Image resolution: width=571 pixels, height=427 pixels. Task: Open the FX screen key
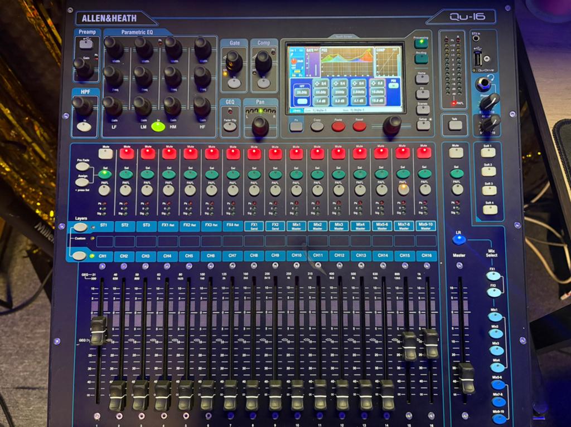423,94
